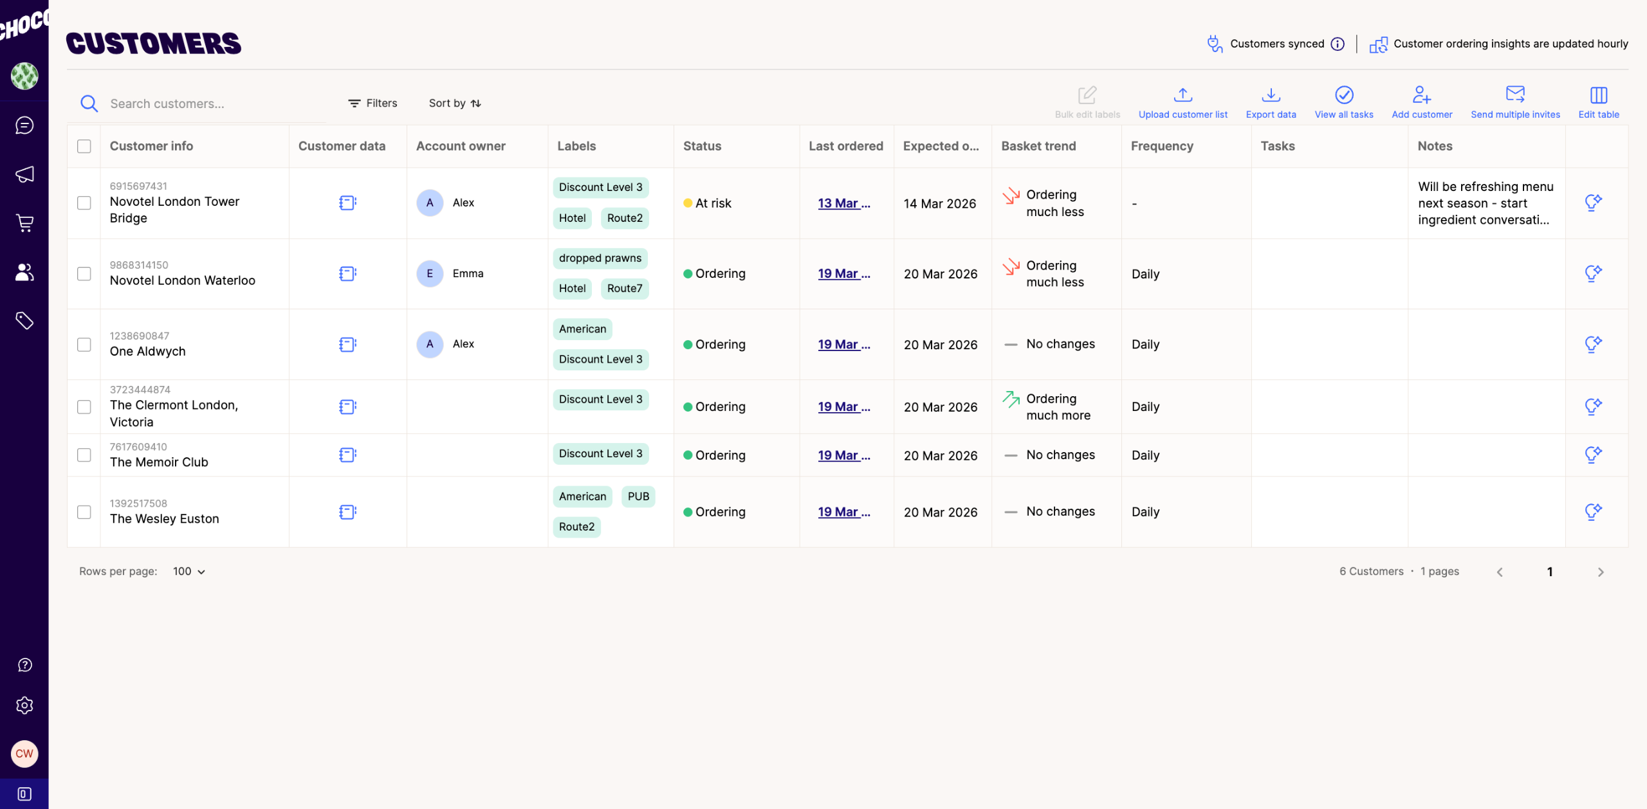Open the megaphone campaigns sidebar icon
The height and width of the screenshot is (809, 1647).
tap(24, 174)
